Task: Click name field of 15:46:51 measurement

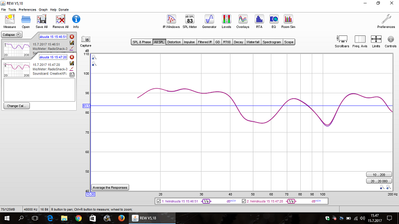Action: coord(53,36)
